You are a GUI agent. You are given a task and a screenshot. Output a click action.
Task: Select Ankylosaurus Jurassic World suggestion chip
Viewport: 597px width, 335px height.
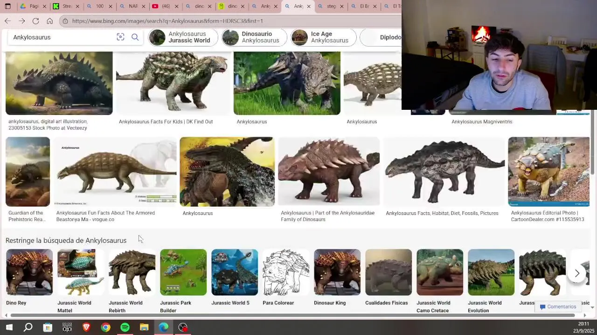click(x=183, y=37)
